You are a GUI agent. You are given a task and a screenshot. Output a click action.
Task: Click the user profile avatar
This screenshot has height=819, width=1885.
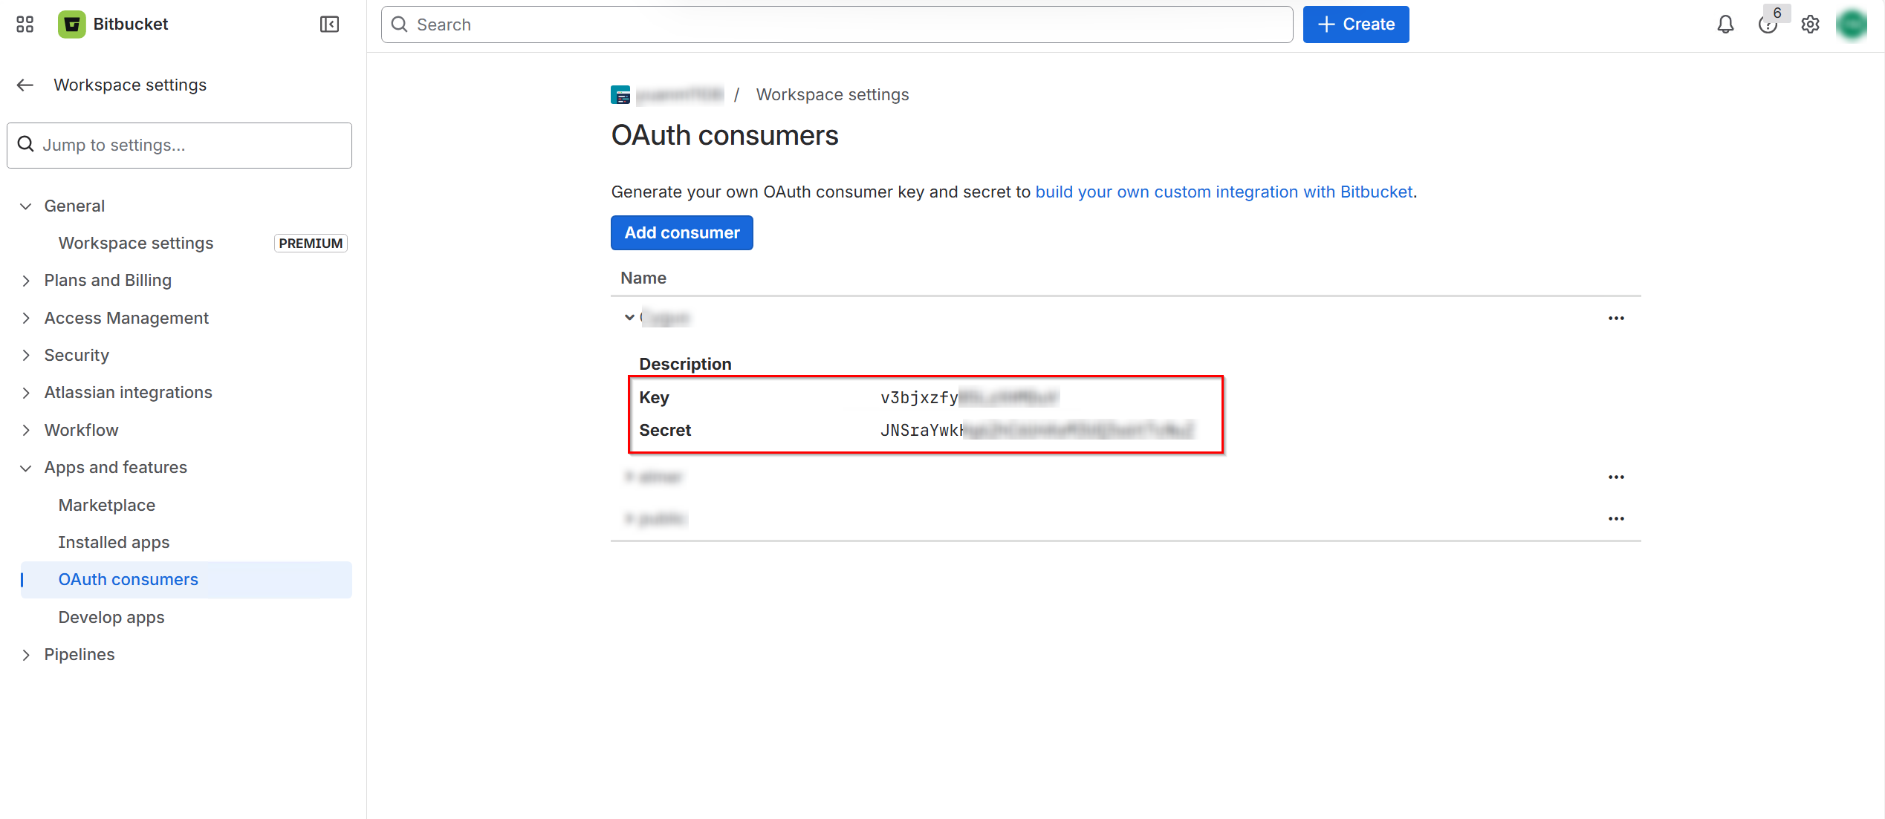coord(1852,25)
